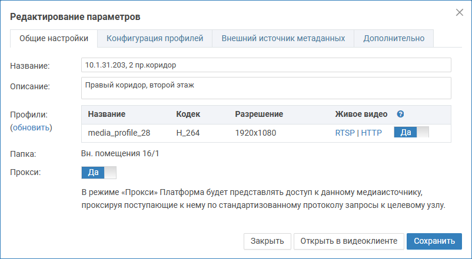Select the media_profile_28 profile row
Viewport: 472px width, 259px height.
[x=119, y=133]
